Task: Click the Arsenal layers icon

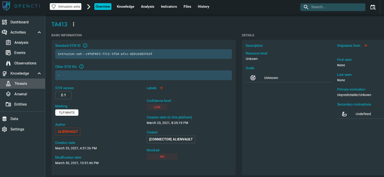Action: [x=9, y=94]
